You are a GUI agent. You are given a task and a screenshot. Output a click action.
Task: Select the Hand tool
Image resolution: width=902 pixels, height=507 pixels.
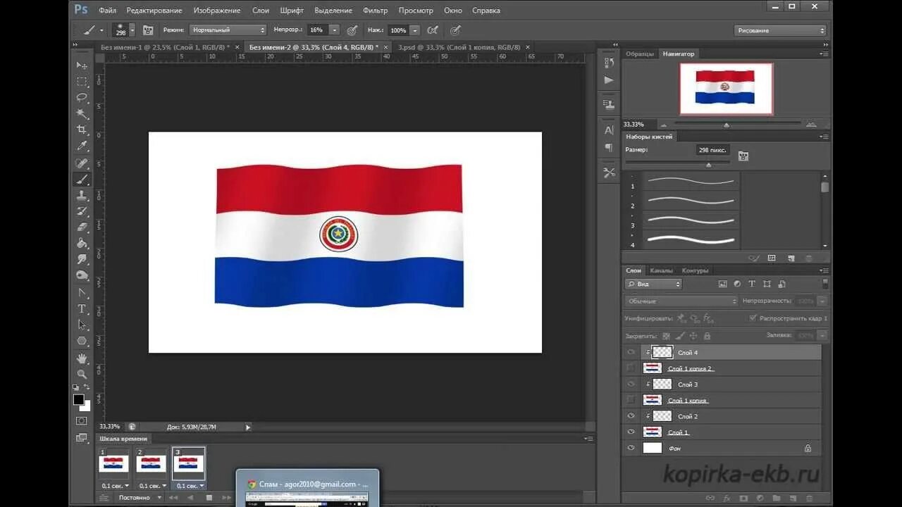82,358
